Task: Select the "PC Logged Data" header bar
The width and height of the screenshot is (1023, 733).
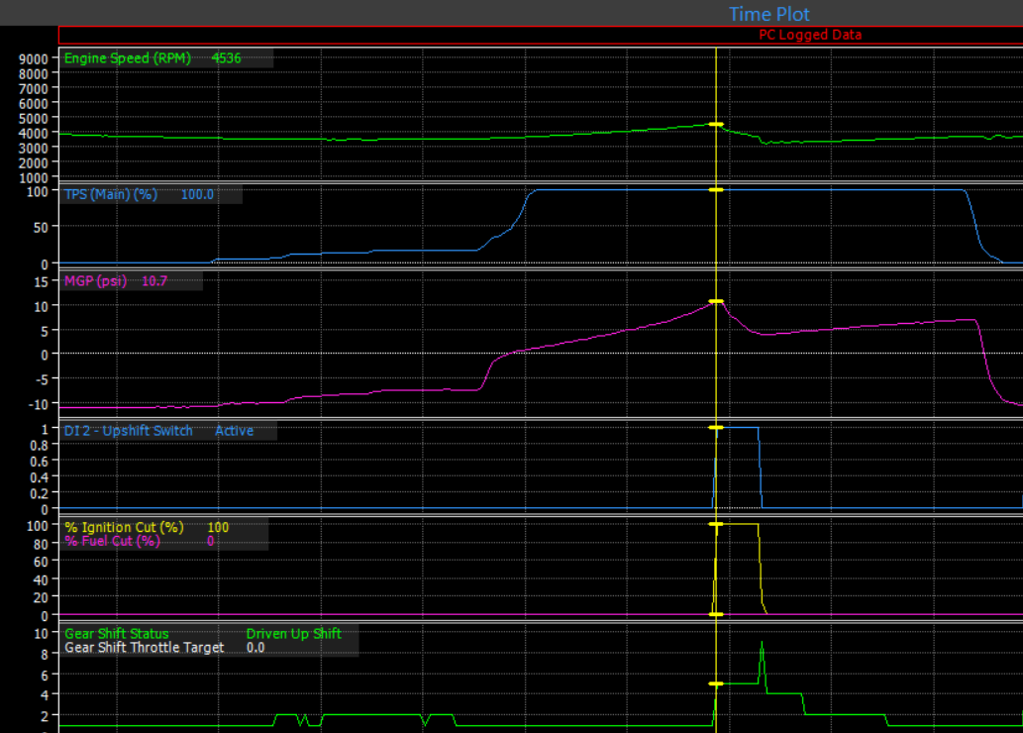Action: [x=540, y=36]
